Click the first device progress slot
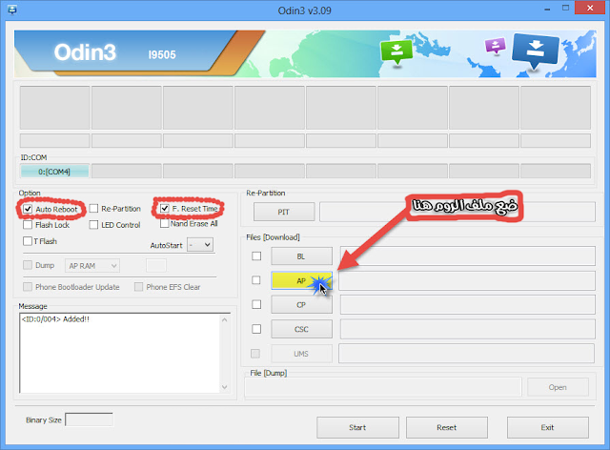 pyautogui.click(x=55, y=108)
